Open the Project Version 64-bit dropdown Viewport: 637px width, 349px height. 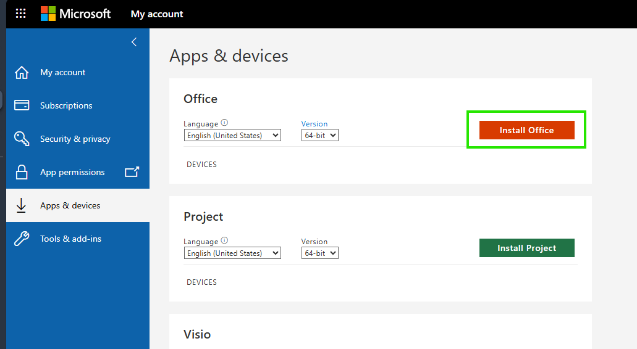(x=319, y=253)
